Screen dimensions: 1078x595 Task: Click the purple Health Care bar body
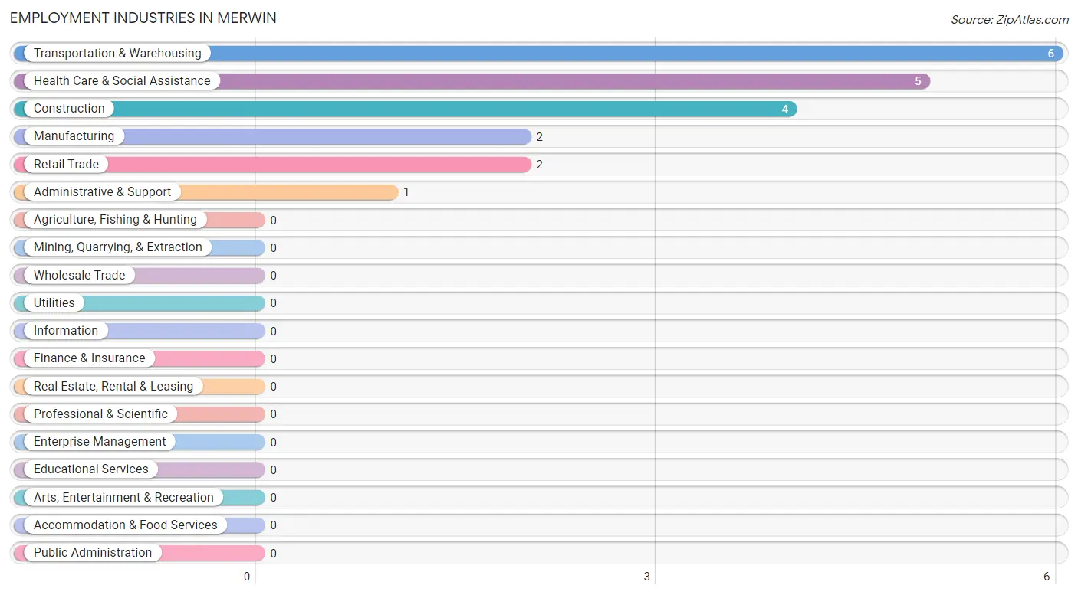point(472,81)
